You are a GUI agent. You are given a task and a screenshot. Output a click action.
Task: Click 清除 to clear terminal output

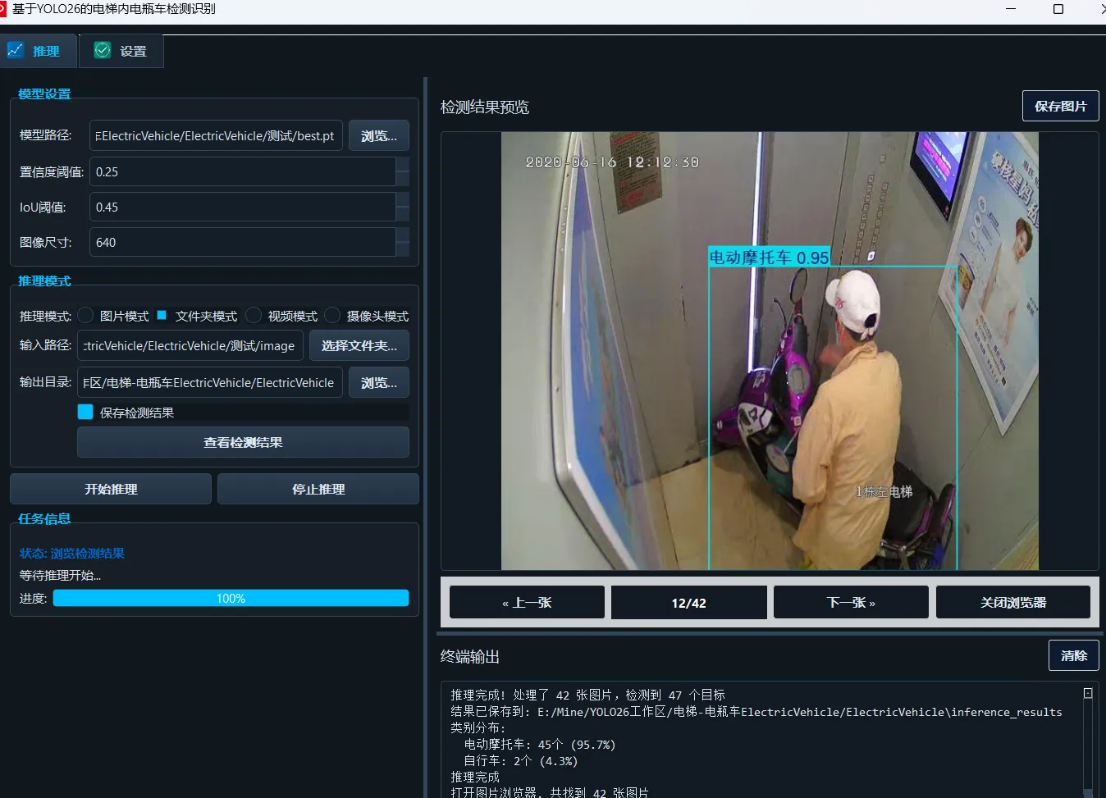click(x=1073, y=654)
